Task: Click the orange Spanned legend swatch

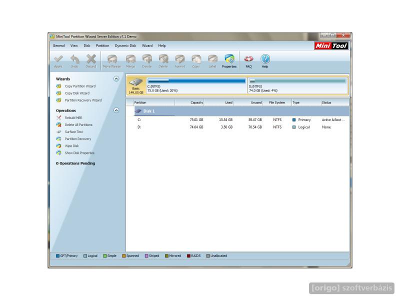Action: point(124,256)
